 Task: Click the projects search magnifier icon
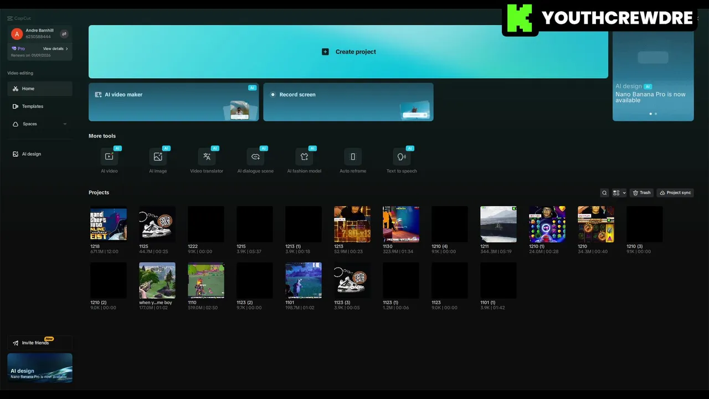604,193
